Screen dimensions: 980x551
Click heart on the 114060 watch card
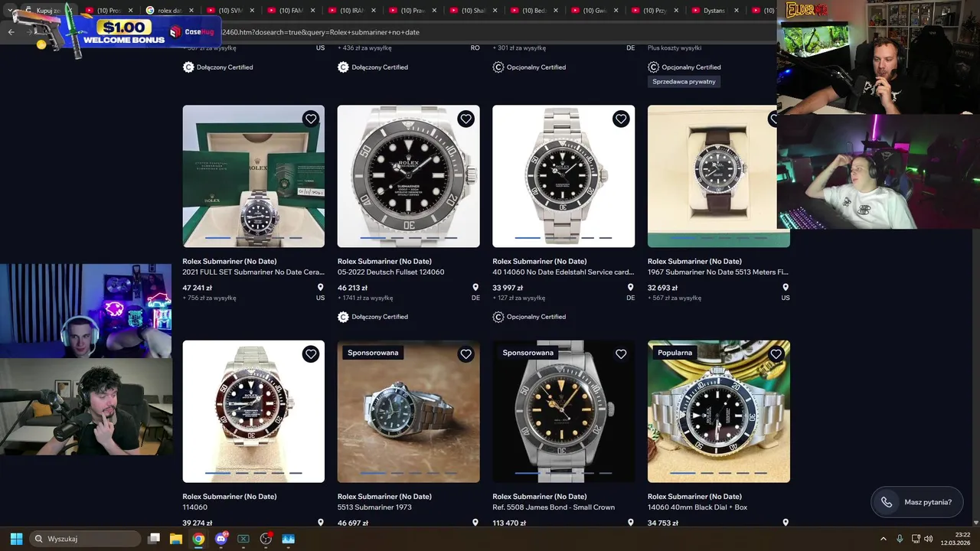[x=310, y=354]
